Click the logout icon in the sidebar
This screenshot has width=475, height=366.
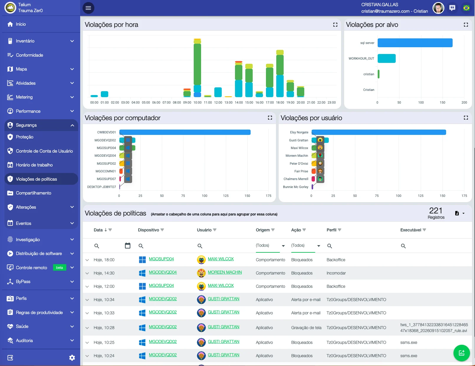pos(10,358)
